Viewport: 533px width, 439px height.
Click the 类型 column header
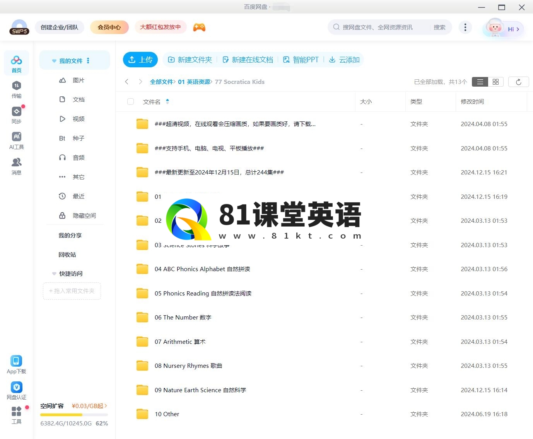pyautogui.click(x=416, y=101)
